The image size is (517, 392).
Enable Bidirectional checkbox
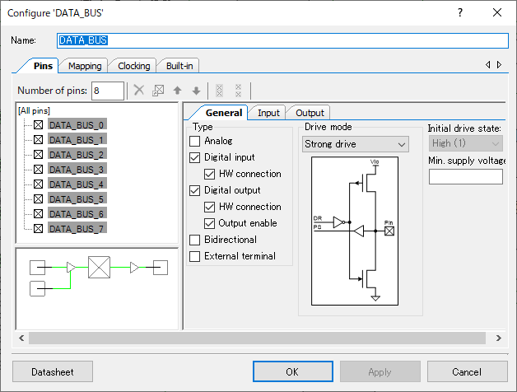[x=194, y=240]
